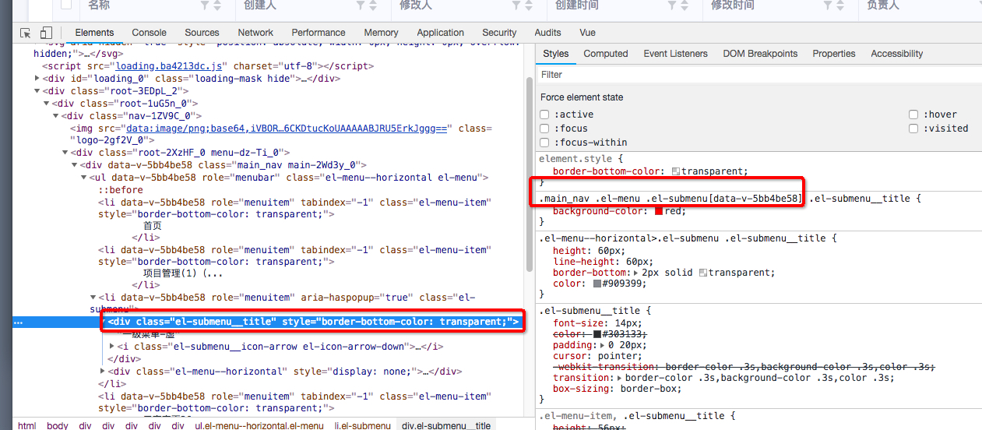982x430 pixels.
Task: Open the filter icon in 创建人 column
Action: [361, 5]
